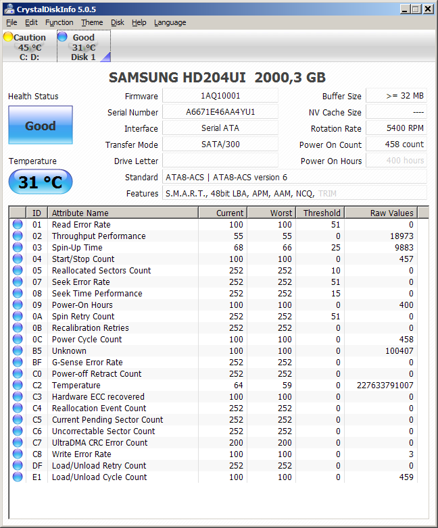This screenshot has width=438, height=528.
Task: Click the Buffer Size value field
Action: coord(397,96)
